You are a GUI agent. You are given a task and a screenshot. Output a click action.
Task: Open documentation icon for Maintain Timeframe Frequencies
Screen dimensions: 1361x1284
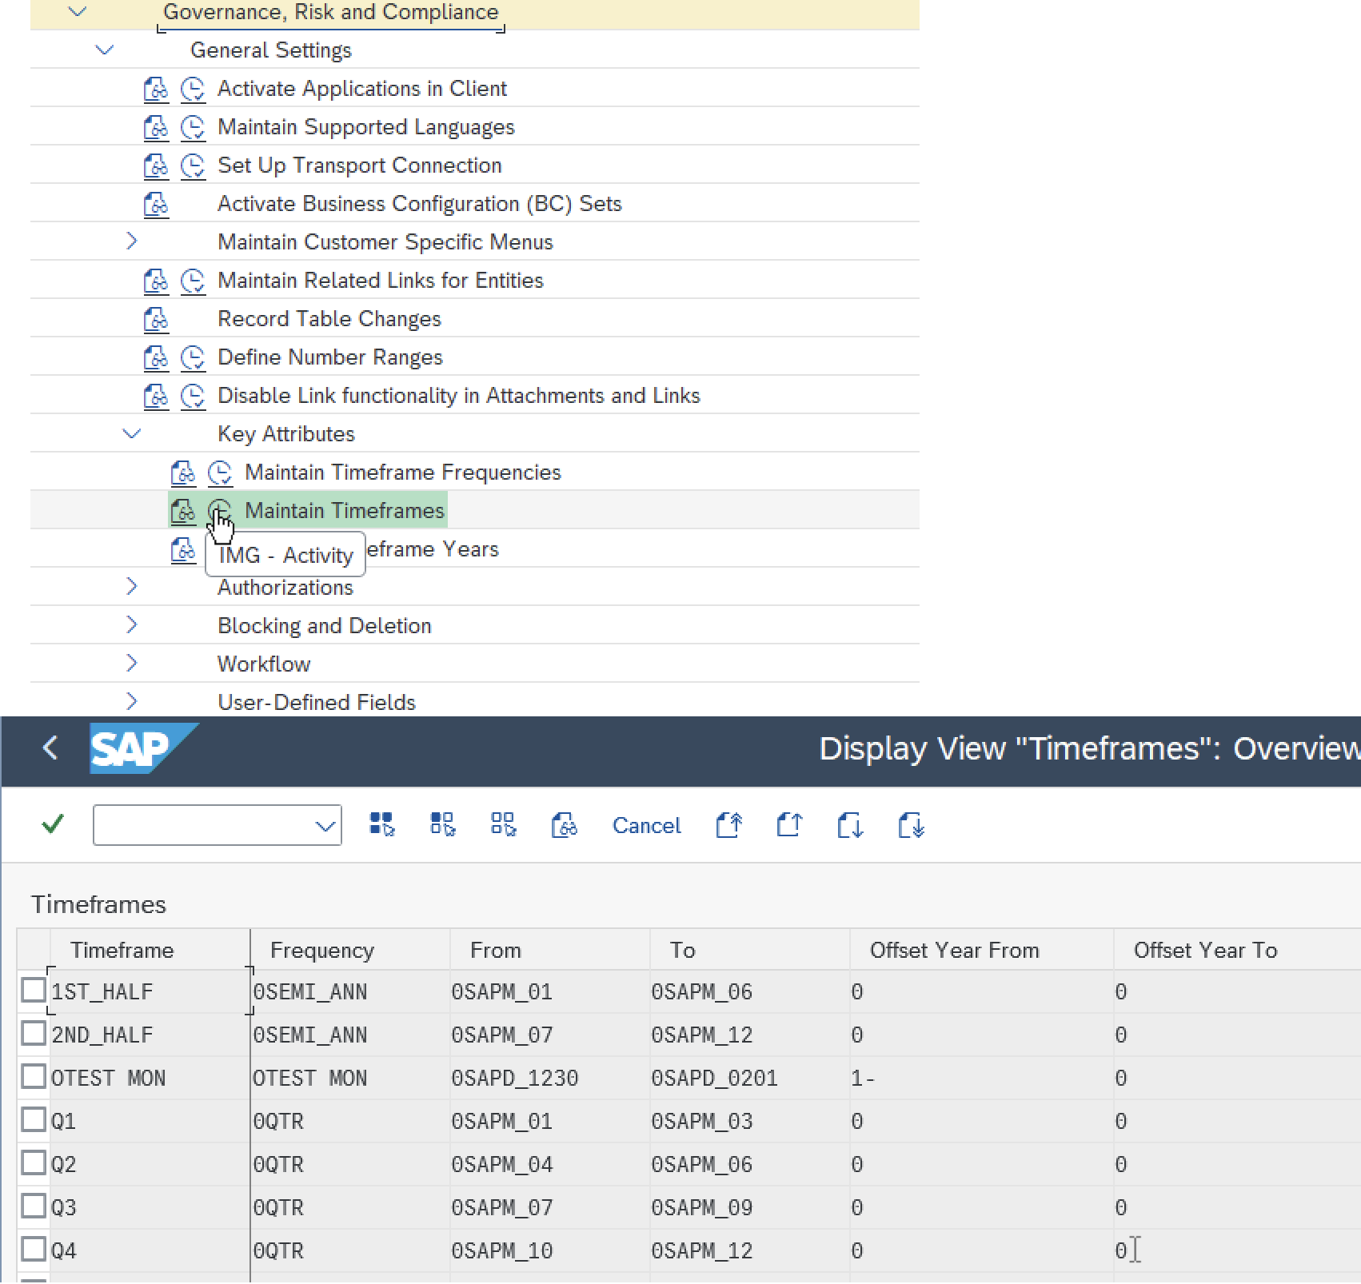click(x=183, y=473)
